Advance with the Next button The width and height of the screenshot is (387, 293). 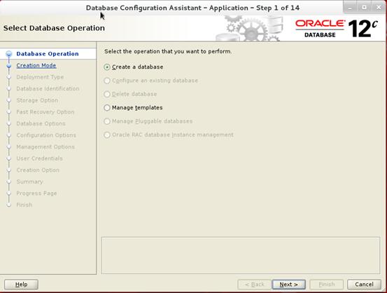point(288,285)
